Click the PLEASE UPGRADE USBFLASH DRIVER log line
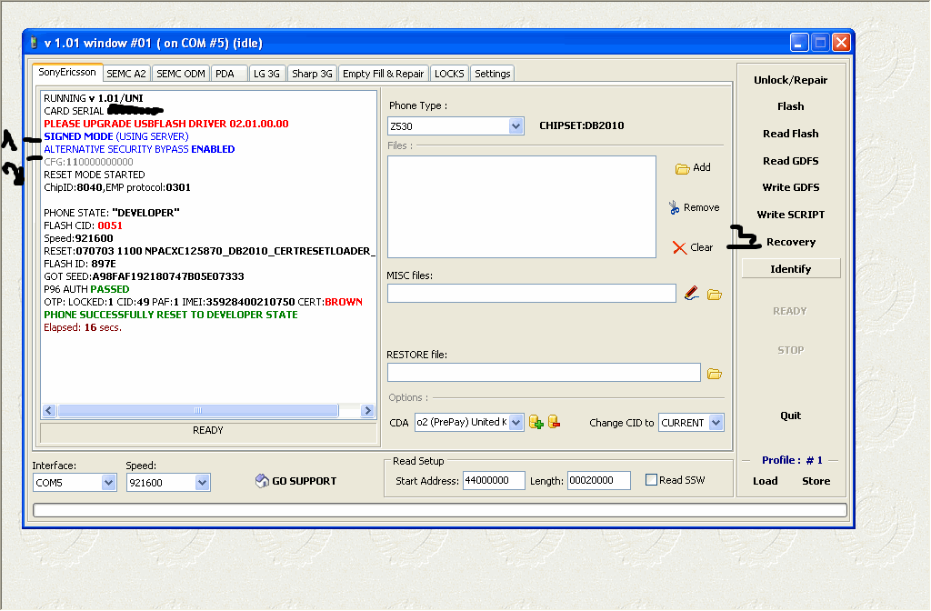This screenshot has height=611, width=931. click(166, 124)
